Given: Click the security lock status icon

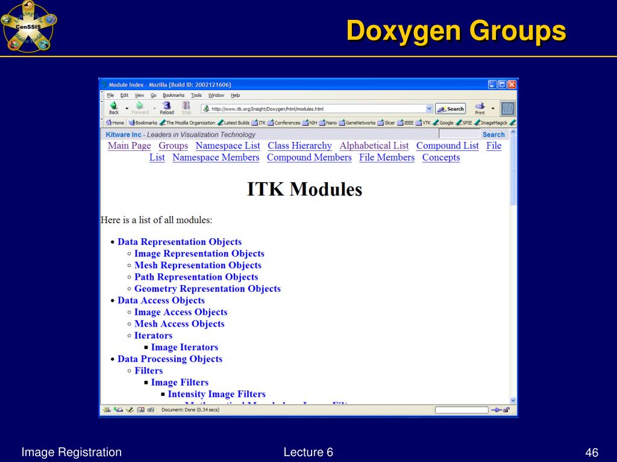Looking at the screenshot, I should pos(506,410).
